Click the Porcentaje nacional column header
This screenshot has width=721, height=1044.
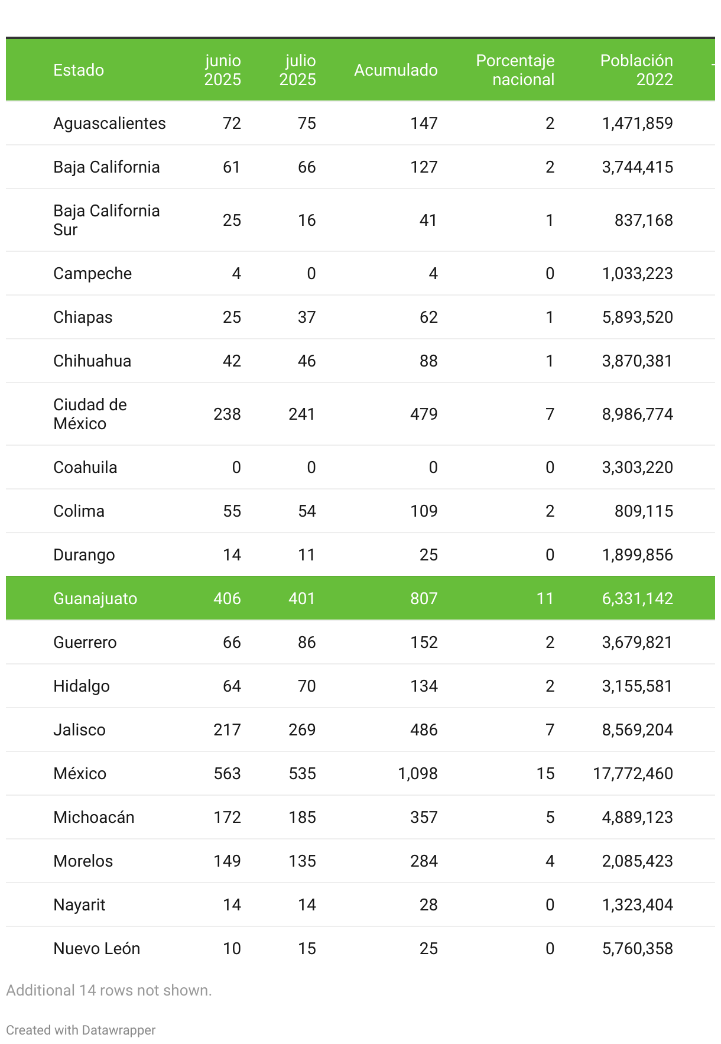click(x=515, y=70)
